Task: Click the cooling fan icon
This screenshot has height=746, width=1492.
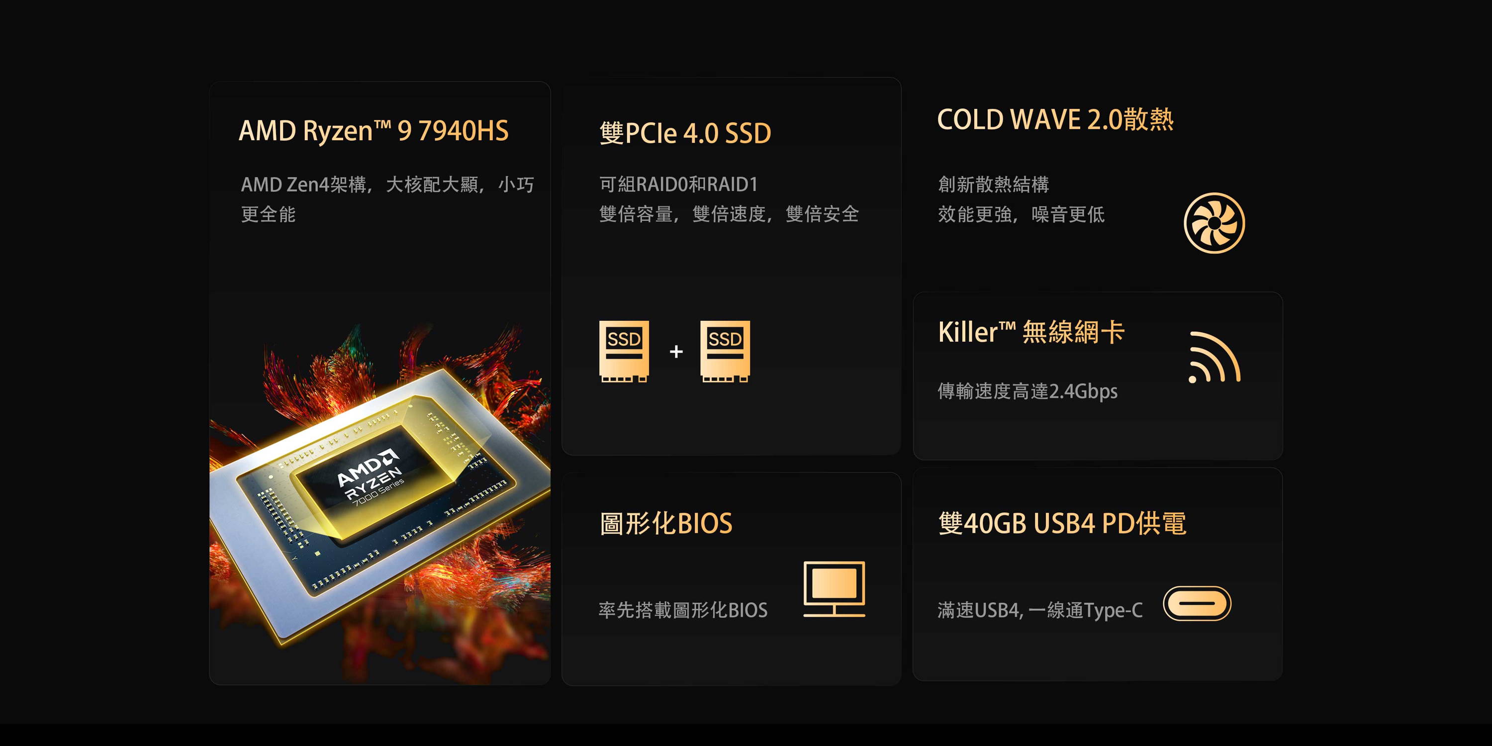Action: coord(1214,223)
